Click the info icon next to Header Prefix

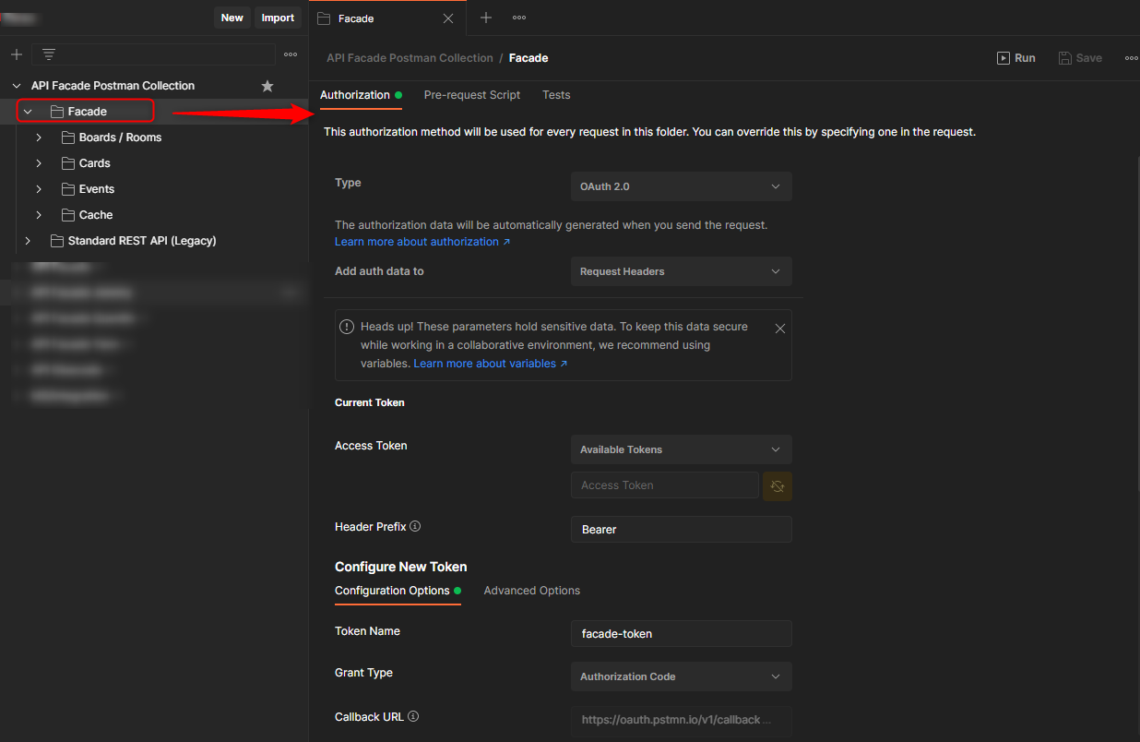[x=415, y=527]
